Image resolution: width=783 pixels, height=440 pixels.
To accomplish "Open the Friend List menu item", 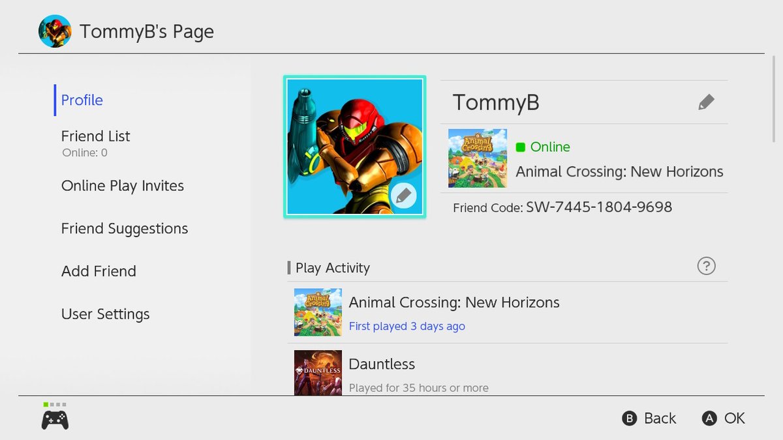I will click(x=96, y=136).
